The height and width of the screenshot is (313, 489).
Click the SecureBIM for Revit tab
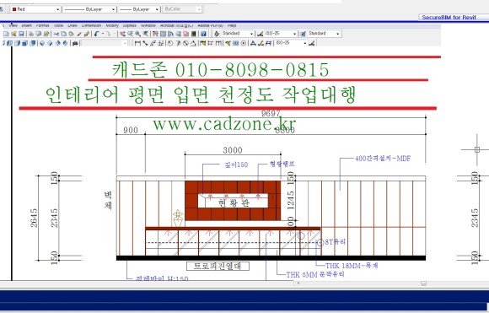449,18
